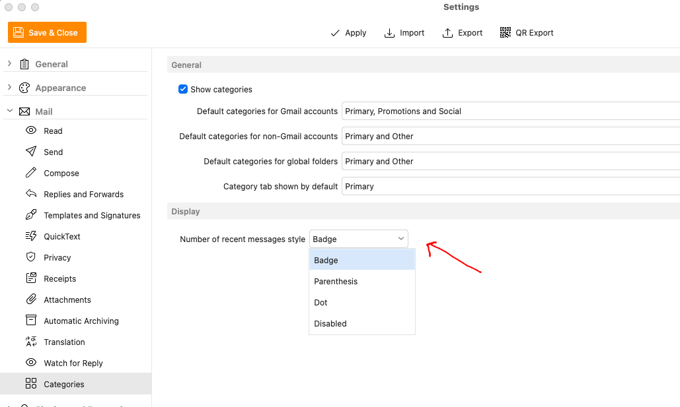
Task: Click the Categories grid icon
Action: click(31, 383)
